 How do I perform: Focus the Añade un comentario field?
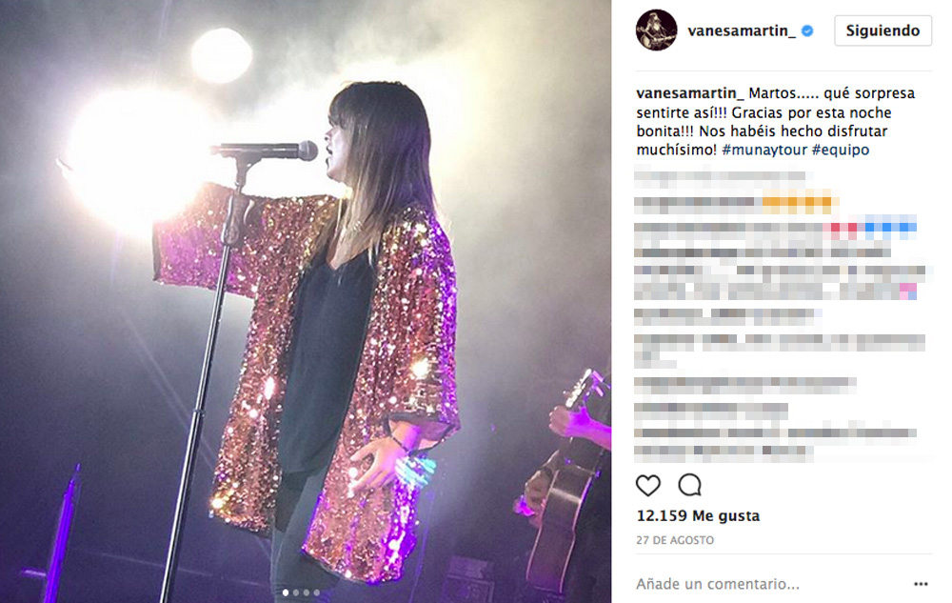click(771, 584)
